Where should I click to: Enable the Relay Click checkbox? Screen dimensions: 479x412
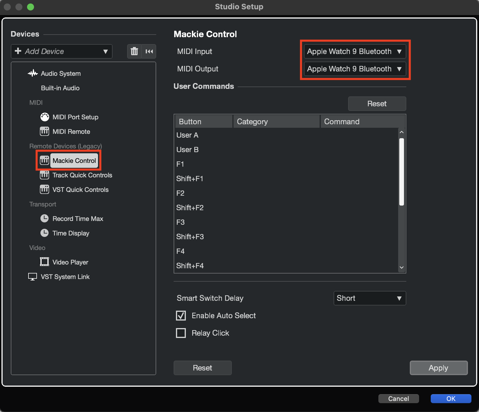point(181,333)
